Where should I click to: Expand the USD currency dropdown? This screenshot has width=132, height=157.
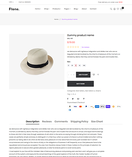point(11,2)
